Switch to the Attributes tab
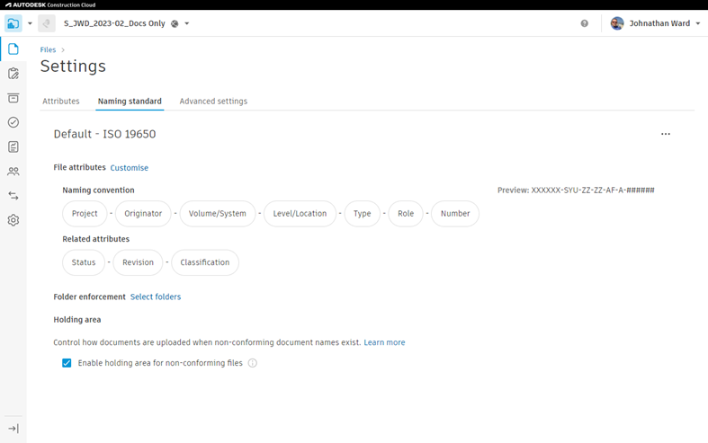Screen dimensions: 708x443 61,101
